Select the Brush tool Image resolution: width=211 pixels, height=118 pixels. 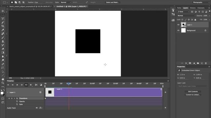pos(3,37)
